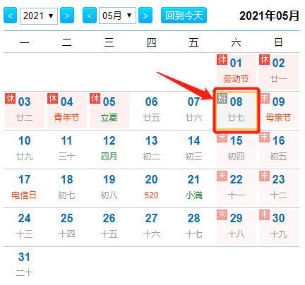Screen dimensions: 305x285
Task: Click the 休 badge on May 02
Action: (x=264, y=59)
